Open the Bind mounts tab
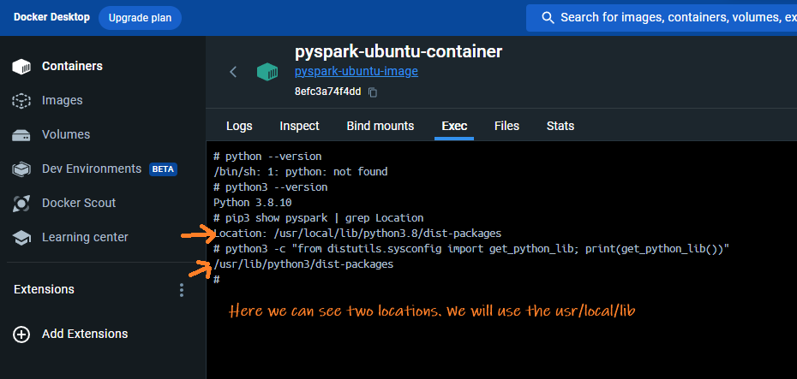 click(381, 126)
